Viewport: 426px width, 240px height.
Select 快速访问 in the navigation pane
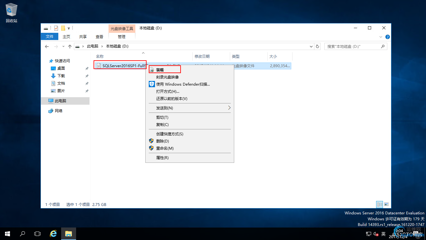point(62,61)
